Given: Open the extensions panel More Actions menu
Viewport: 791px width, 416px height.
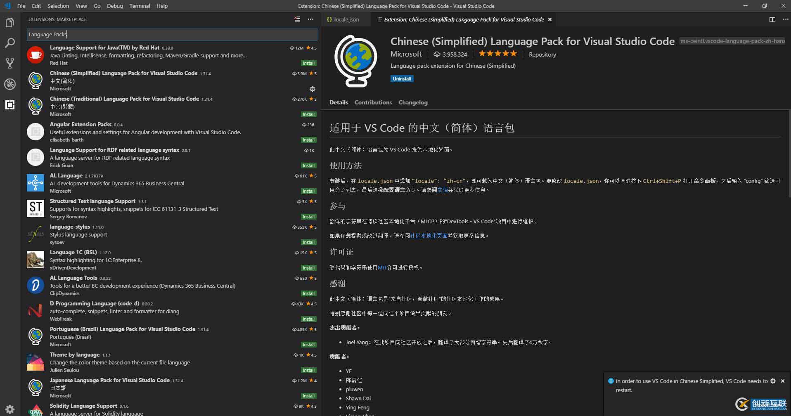Looking at the screenshot, I should 310,19.
